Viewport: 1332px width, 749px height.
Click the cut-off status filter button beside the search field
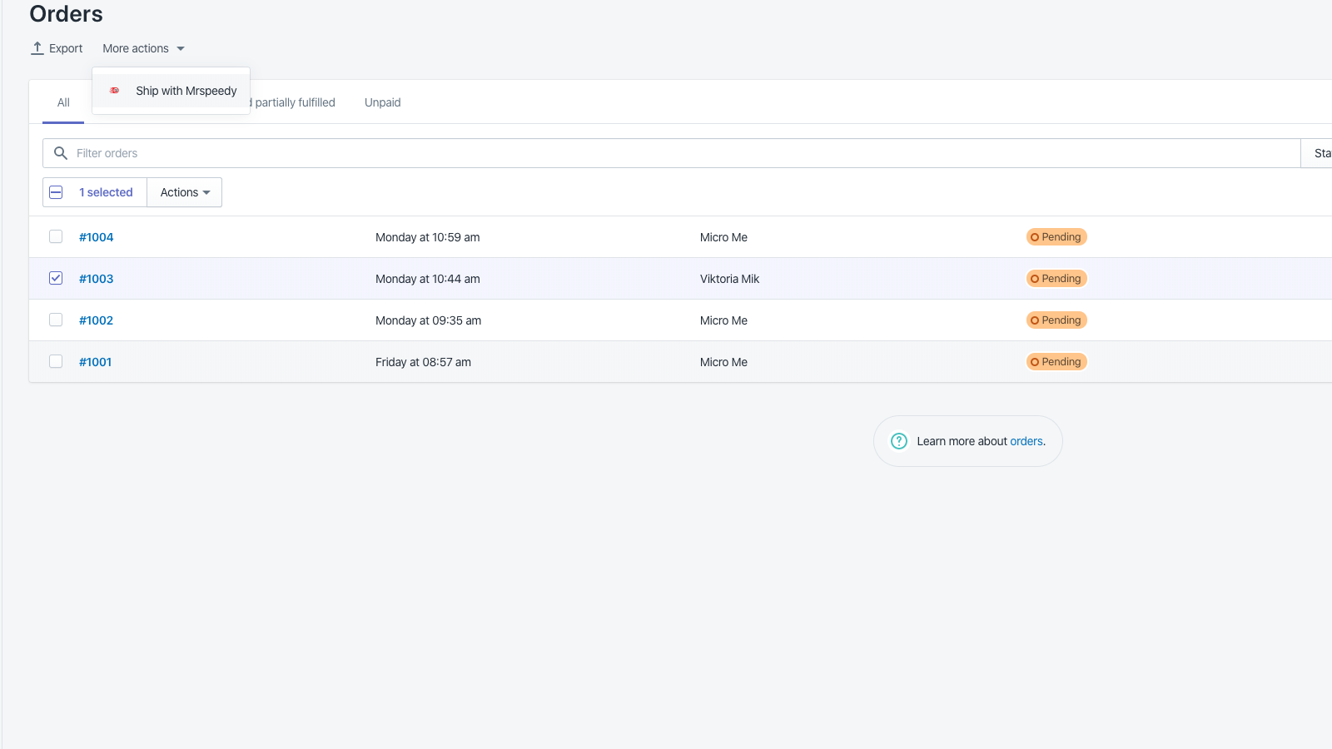[1317, 153]
